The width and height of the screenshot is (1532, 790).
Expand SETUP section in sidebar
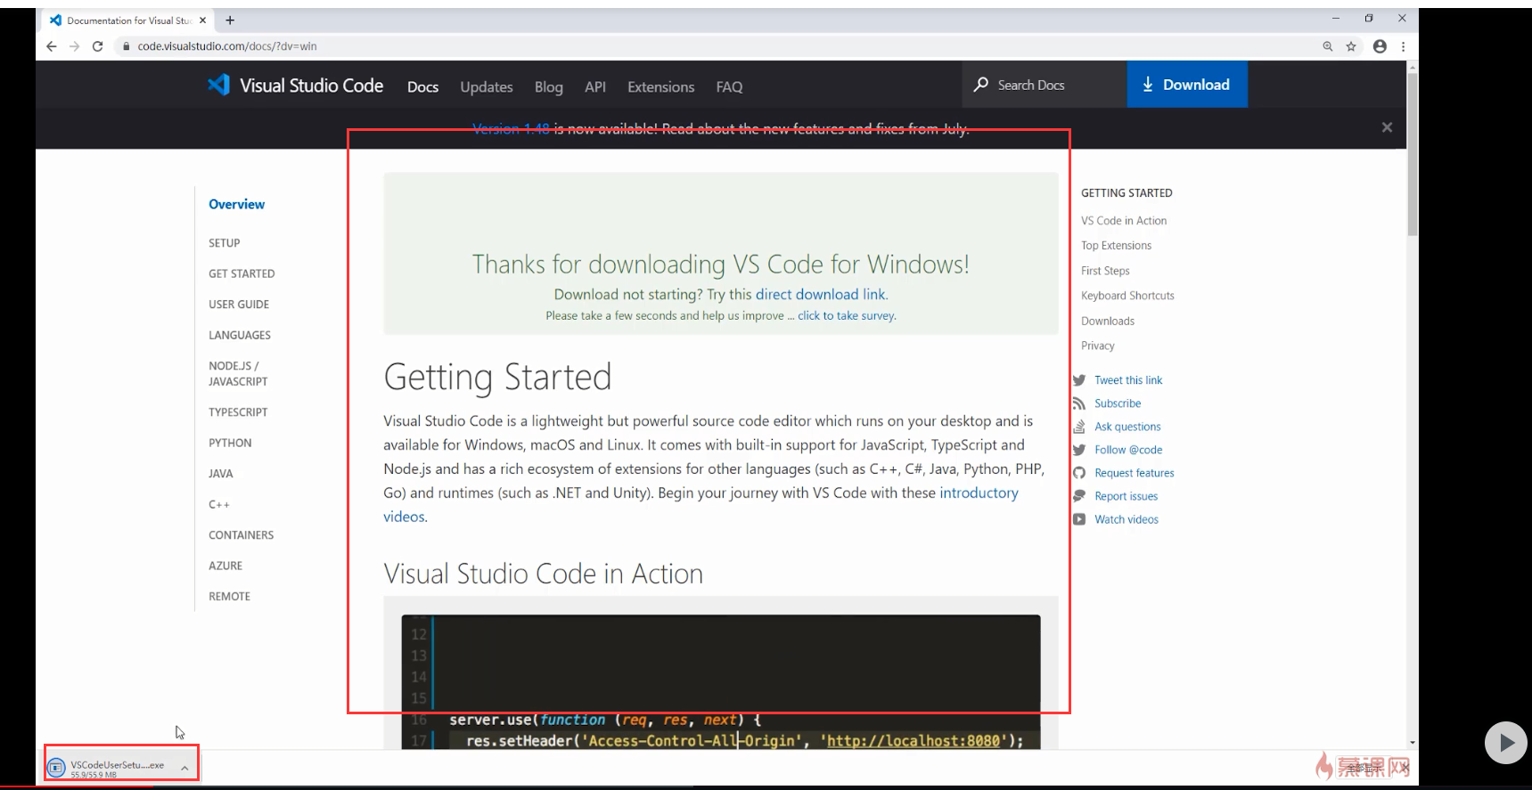225,243
